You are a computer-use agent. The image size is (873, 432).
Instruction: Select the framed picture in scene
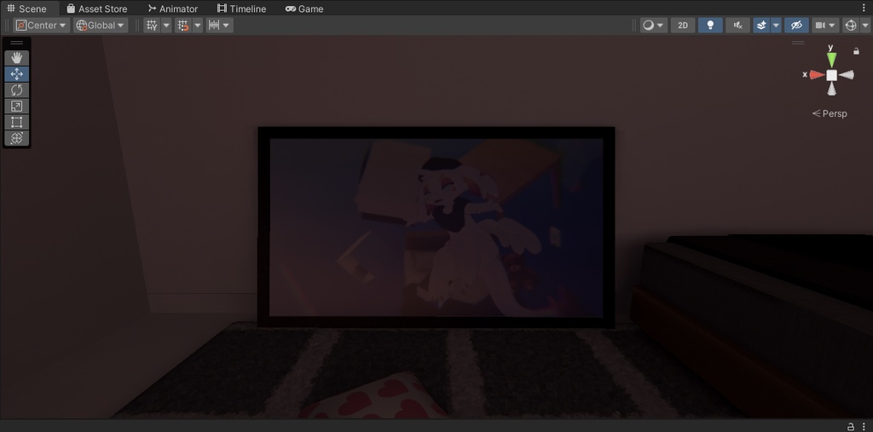436,228
